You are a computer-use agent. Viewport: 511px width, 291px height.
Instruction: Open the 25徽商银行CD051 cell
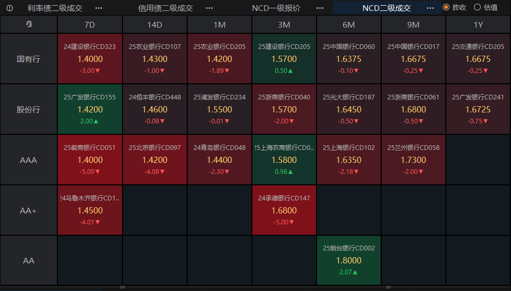pyautogui.click(x=90, y=159)
